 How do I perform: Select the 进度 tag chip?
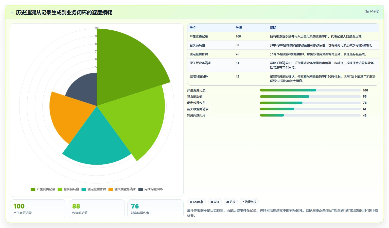pyautogui.click(x=231, y=202)
